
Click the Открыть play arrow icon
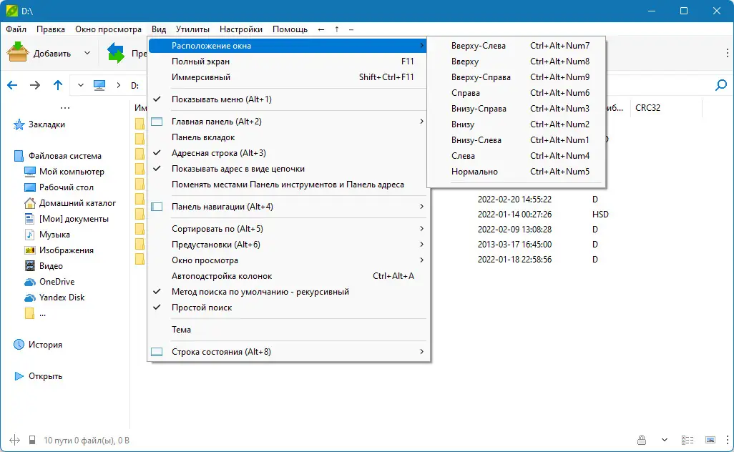click(x=19, y=376)
